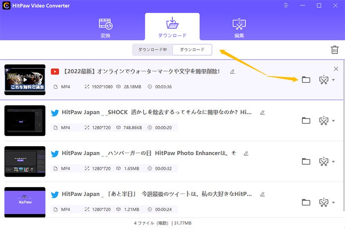The width and height of the screenshot is (345, 228).
Task: Click edit scissors icon for SHOCK video
Action: click(x=324, y=121)
